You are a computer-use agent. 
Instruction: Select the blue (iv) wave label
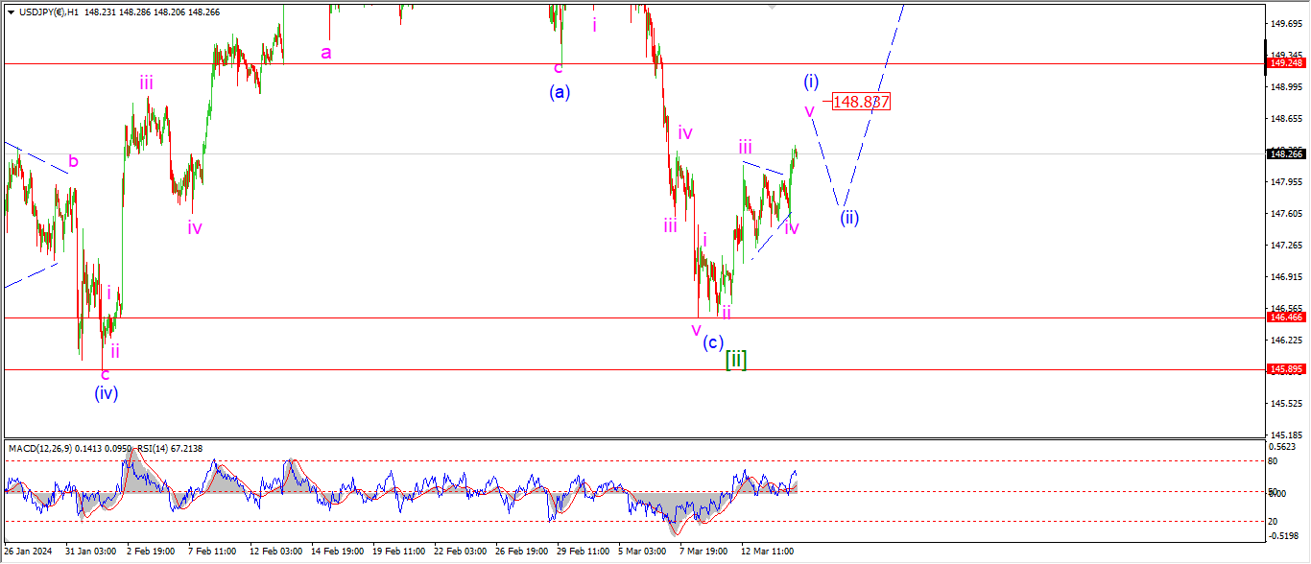(x=106, y=392)
